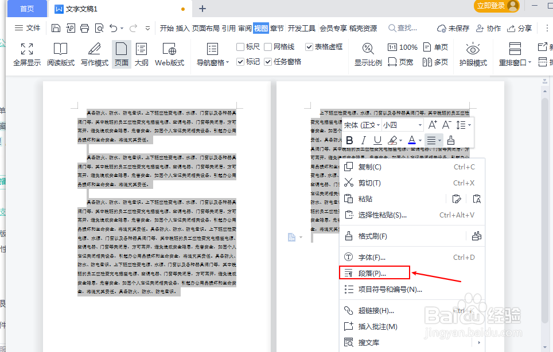This screenshot has height=352, width=553.
Task: Open the Zoom ratio dialog (显示比例)
Action: (x=368, y=54)
